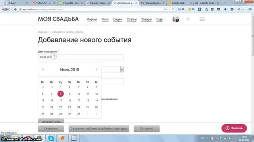Click the EN language indicator in tray
Screen dimensions: 254x142
pyautogui.click(x=202, y=138)
